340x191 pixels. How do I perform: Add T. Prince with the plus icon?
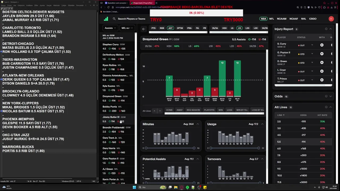[x=322, y=80]
